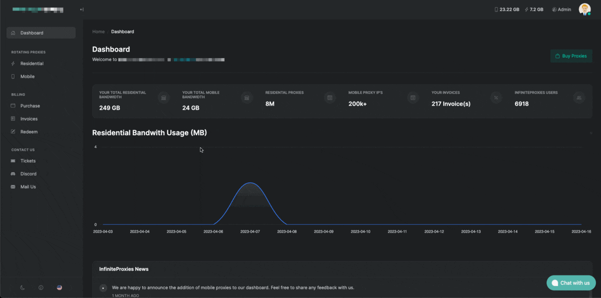Collapse the sidebar using the arrow icon

[82, 10]
